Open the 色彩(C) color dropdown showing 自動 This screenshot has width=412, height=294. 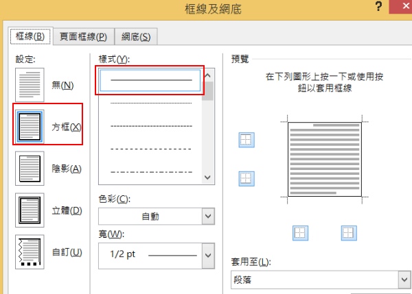click(157, 217)
